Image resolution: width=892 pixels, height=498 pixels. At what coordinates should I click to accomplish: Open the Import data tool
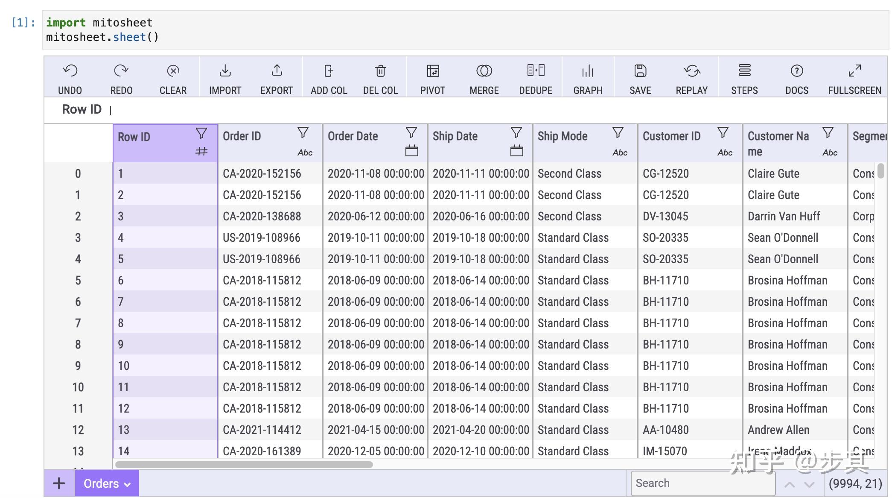[225, 71]
